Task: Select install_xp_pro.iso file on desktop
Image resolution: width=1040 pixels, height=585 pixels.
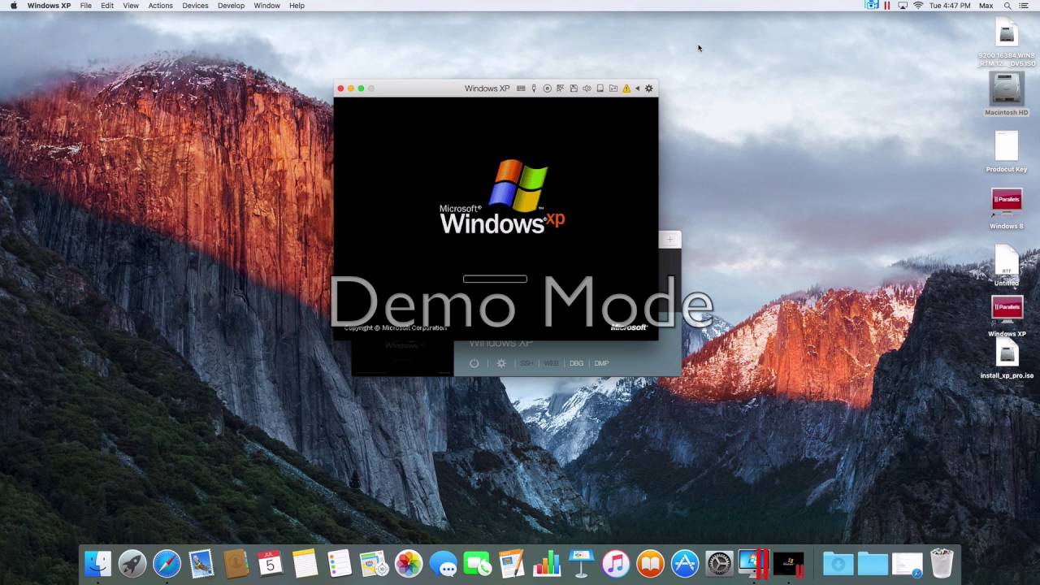Action: tap(1007, 358)
